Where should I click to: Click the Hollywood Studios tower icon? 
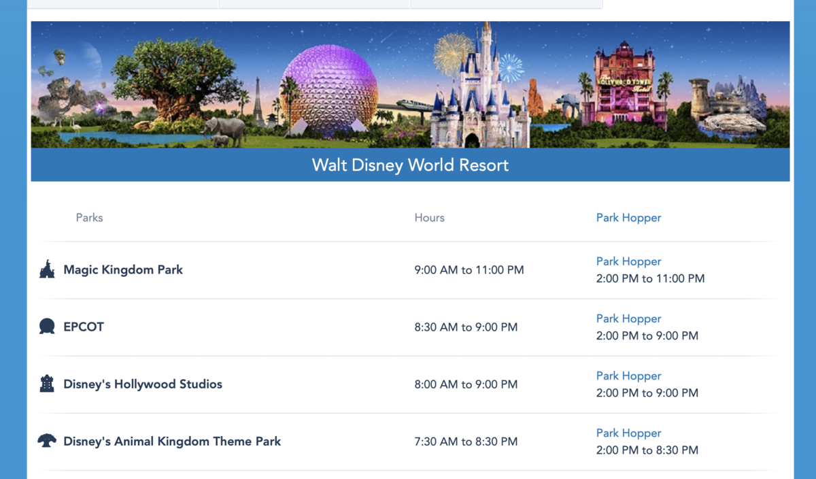coord(47,384)
